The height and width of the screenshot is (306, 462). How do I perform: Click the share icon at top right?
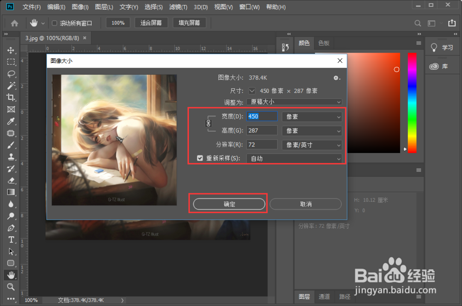click(452, 23)
